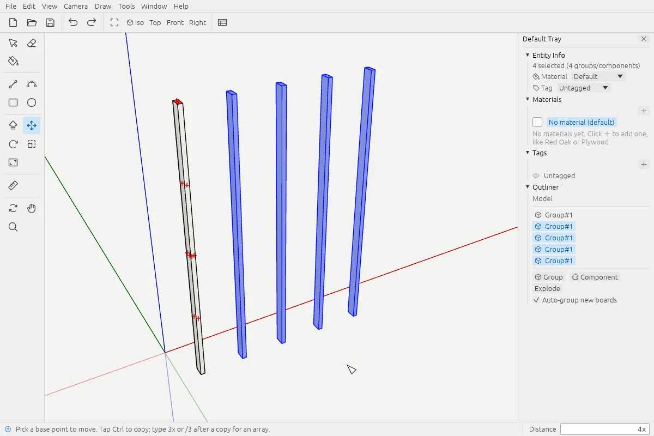
Task: Save the model with the floppy disk icon
Action: tap(50, 22)
